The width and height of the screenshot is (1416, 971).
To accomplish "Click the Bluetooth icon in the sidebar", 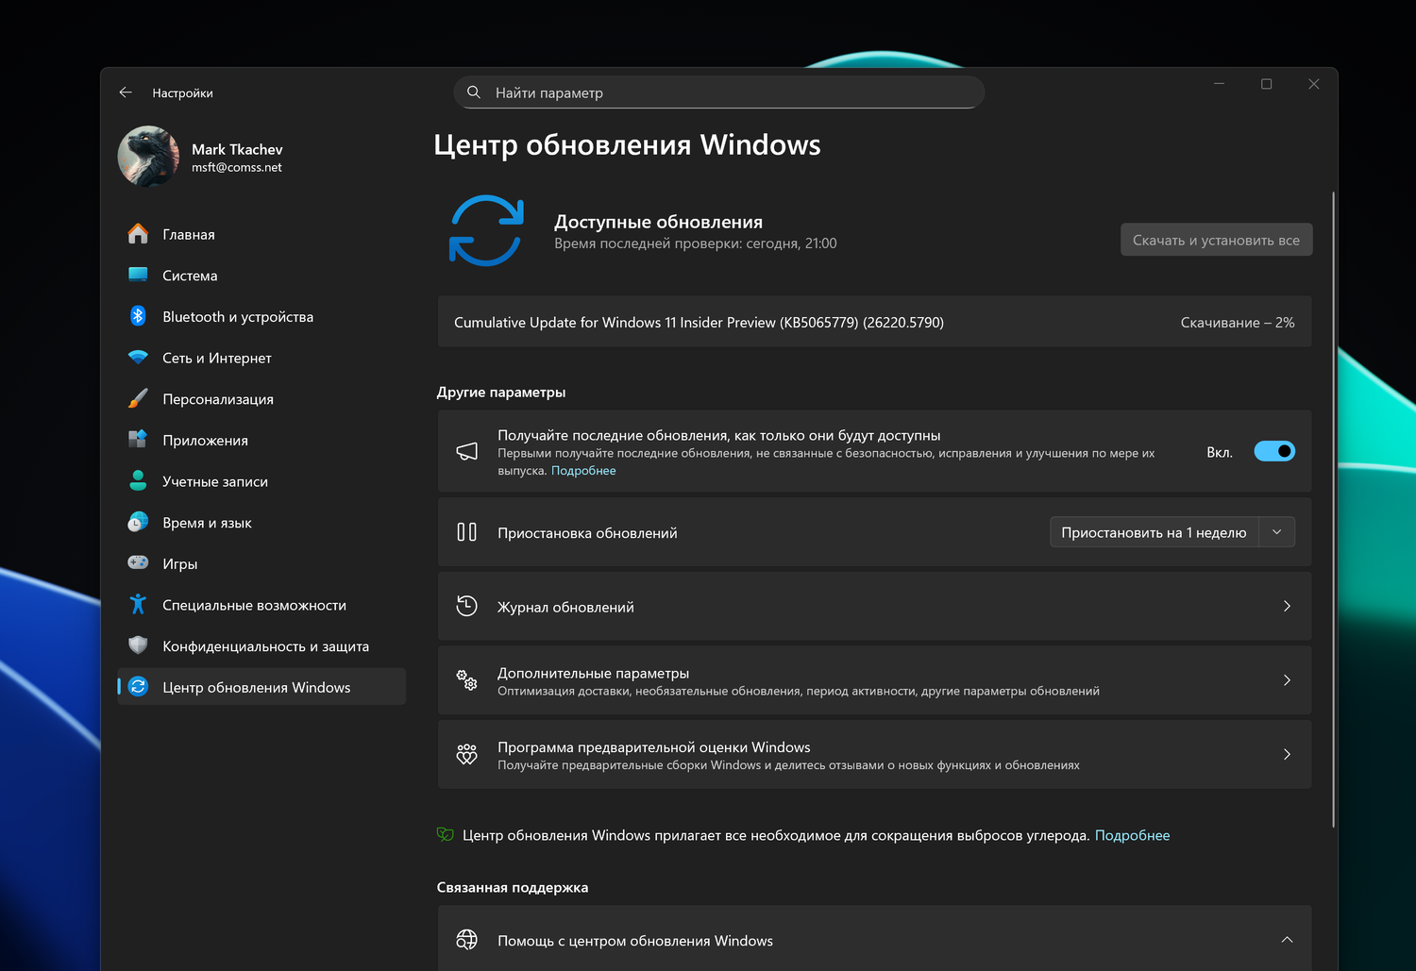I will tap(138, 316).
